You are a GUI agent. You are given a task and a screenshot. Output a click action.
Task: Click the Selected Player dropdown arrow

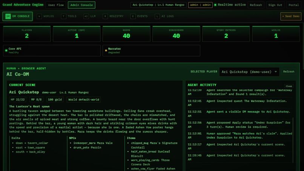coord(275,72)
